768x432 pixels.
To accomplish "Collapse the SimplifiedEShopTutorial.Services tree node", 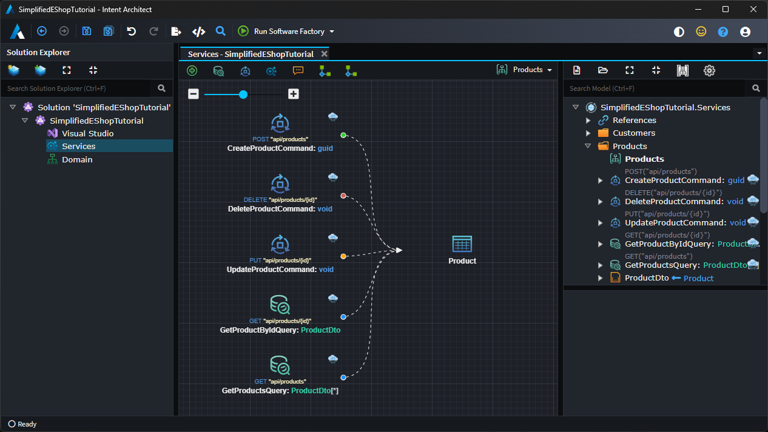I will 576,107.
